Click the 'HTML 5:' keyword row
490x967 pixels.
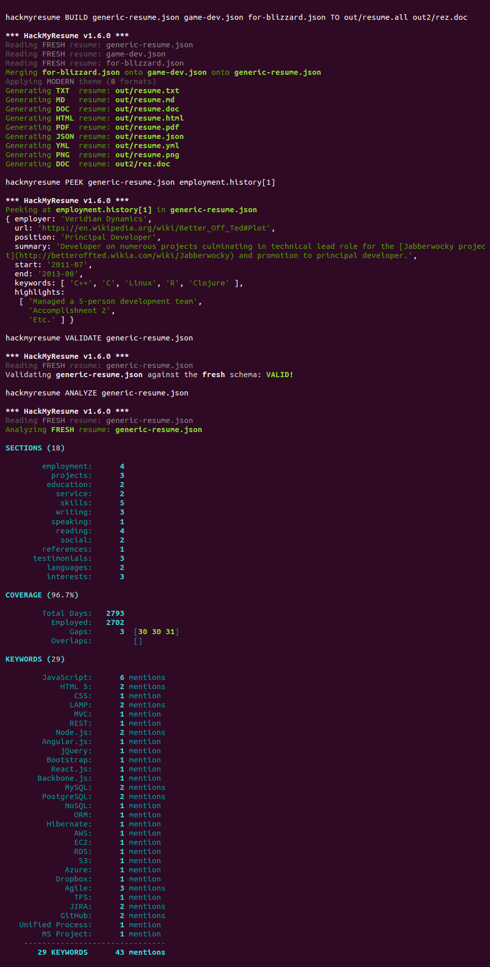(x=113, y=687)
